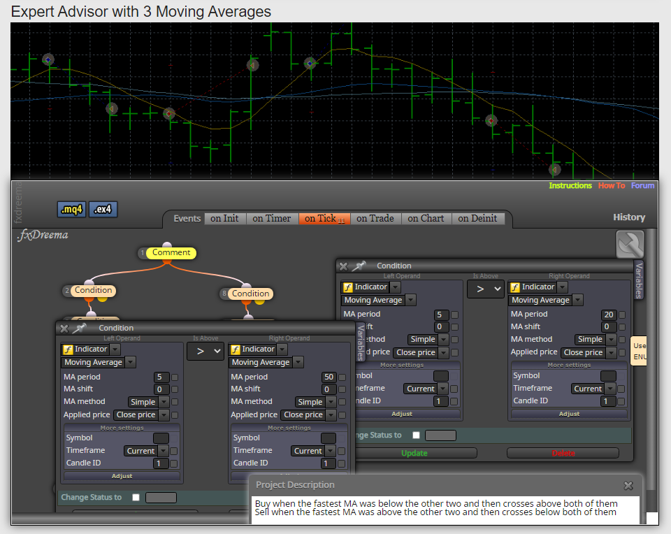
Task: Toggle upper-right Change Status to checkbox
Action: tap(416, 435)
